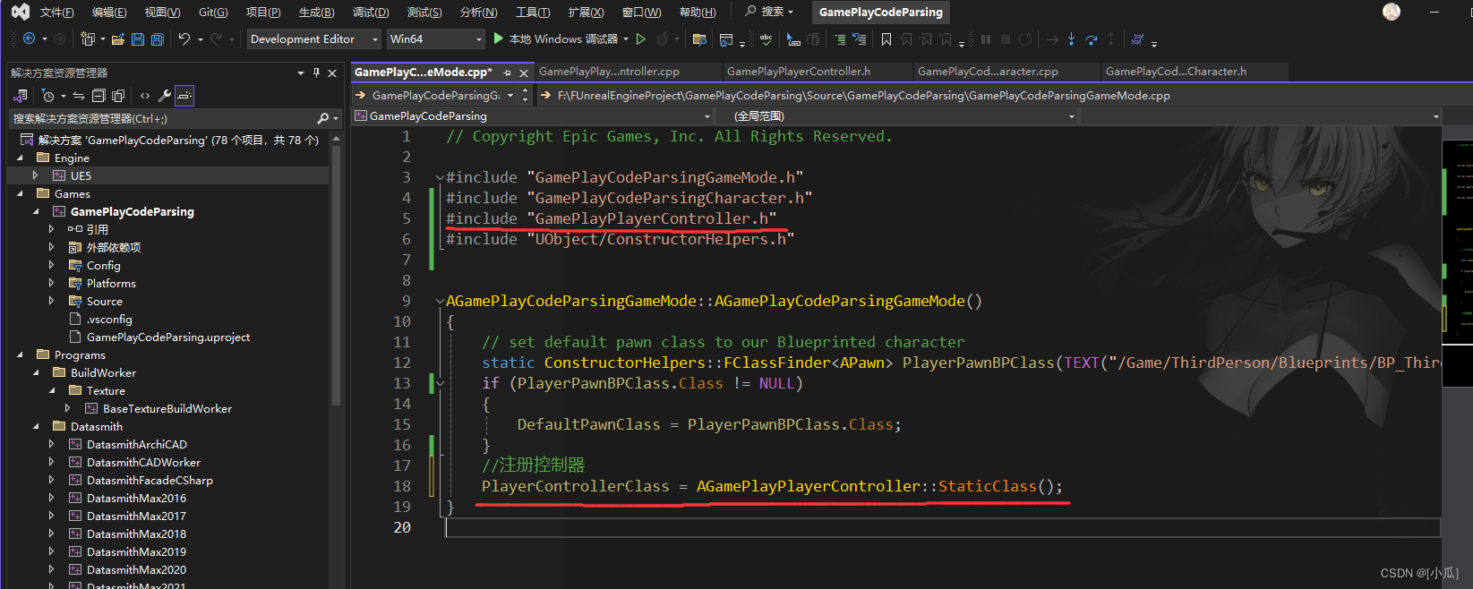Open the 文件(F) menu

point(57,13)
